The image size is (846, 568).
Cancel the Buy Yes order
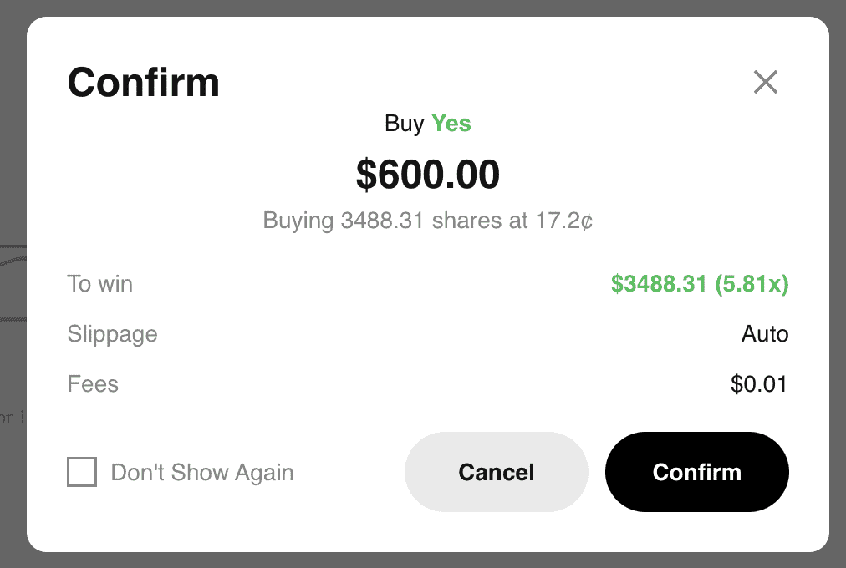pyautogui.click(x=496, y=472)
